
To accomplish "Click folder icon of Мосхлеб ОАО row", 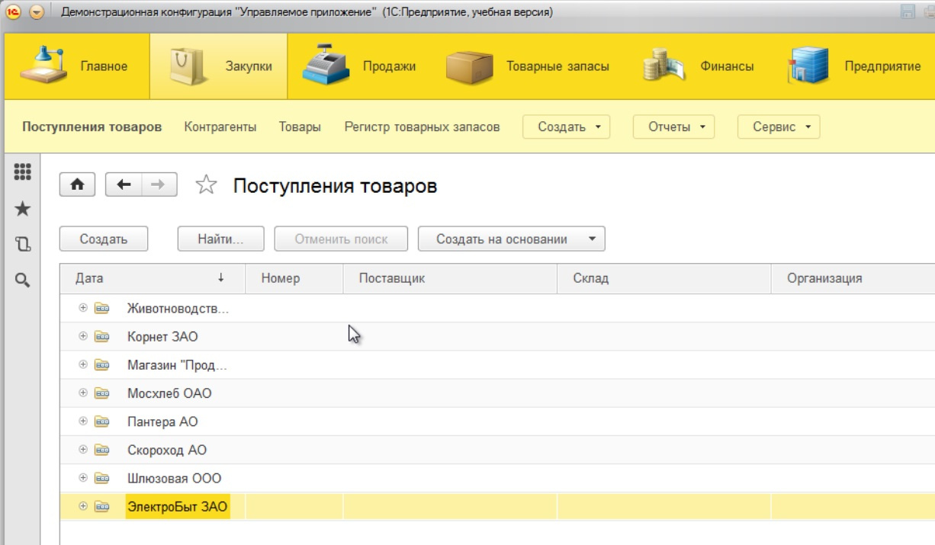I will click(102, 393).
